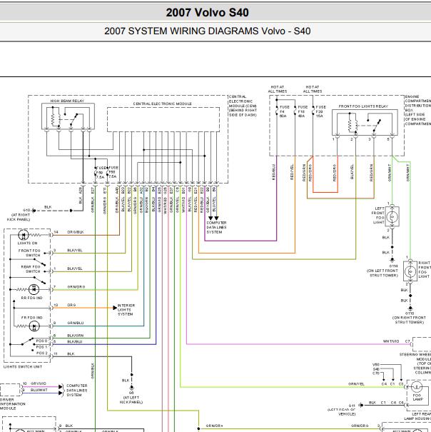Select the "LIGHTS SWITCH UNIT" caption

tap(23, 367)
